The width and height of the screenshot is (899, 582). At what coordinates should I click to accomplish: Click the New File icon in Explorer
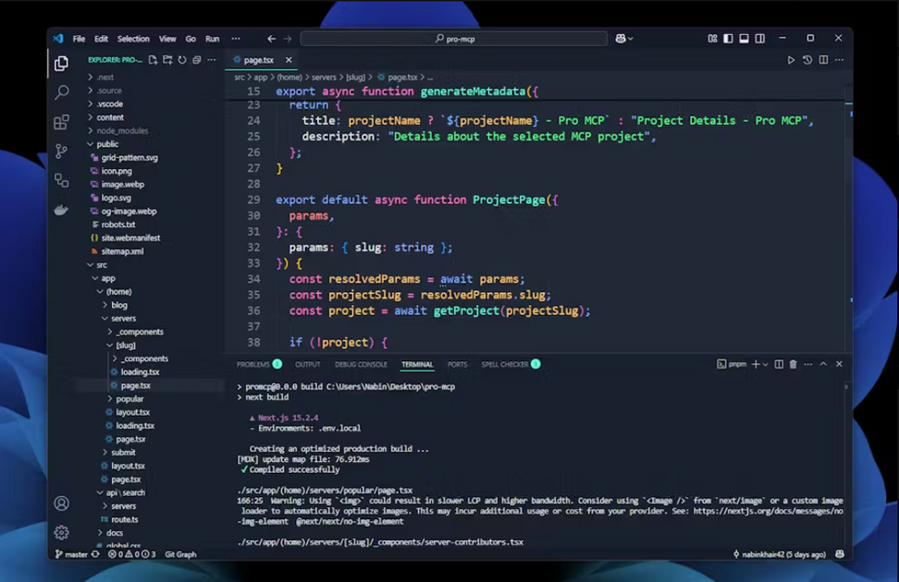[x=154, y=59]
